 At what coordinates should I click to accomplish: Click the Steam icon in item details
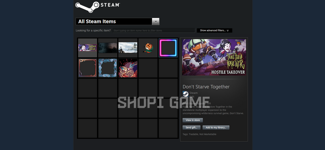point(186,94)
